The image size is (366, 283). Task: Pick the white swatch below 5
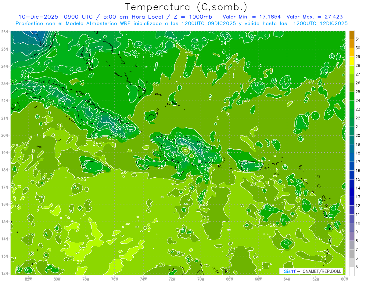352,271
